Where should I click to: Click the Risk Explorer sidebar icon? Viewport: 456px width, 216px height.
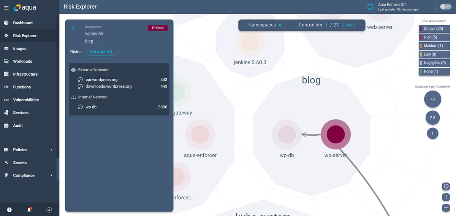pyautogui.click(x=6, y=36)
